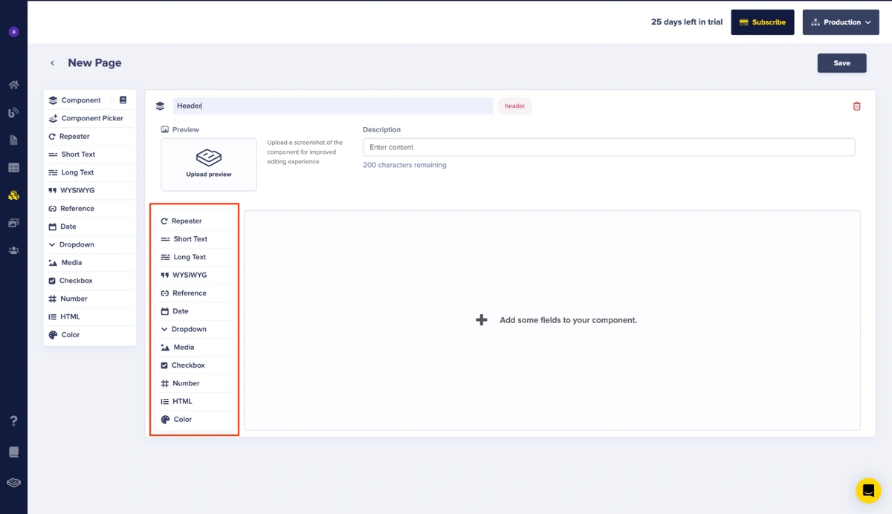Choose Component Picker in left panel
The height and width of the screenshot is (514, 892).
pyautogui.click(x=92, y=118)
